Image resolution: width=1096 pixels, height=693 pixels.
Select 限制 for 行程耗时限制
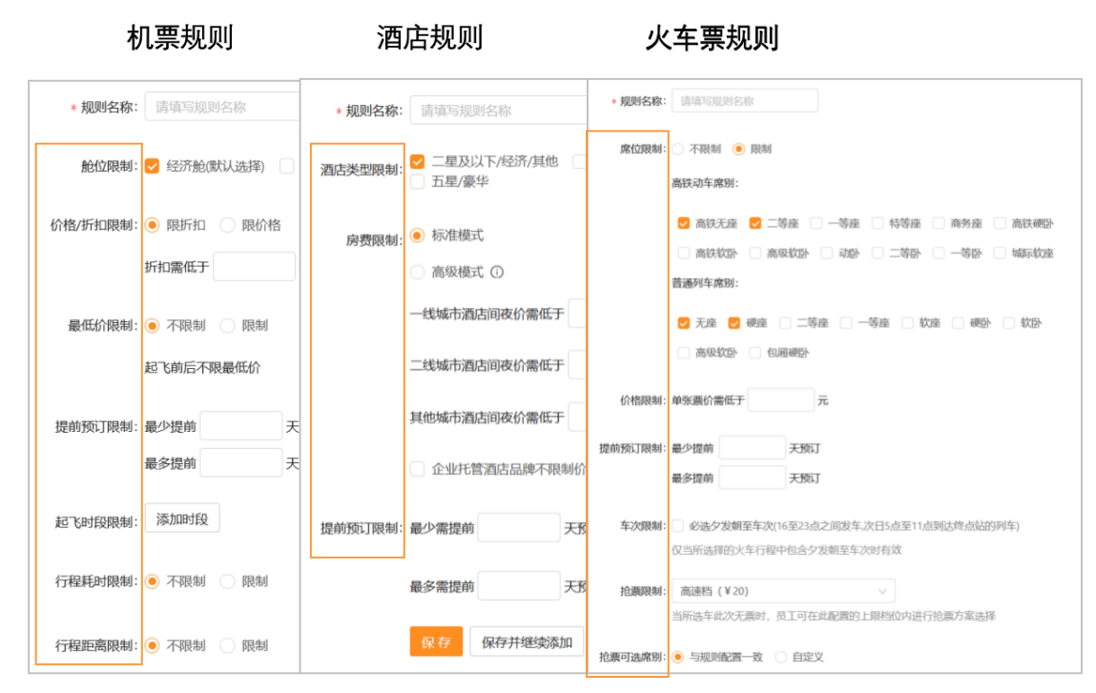pos(227,581)
